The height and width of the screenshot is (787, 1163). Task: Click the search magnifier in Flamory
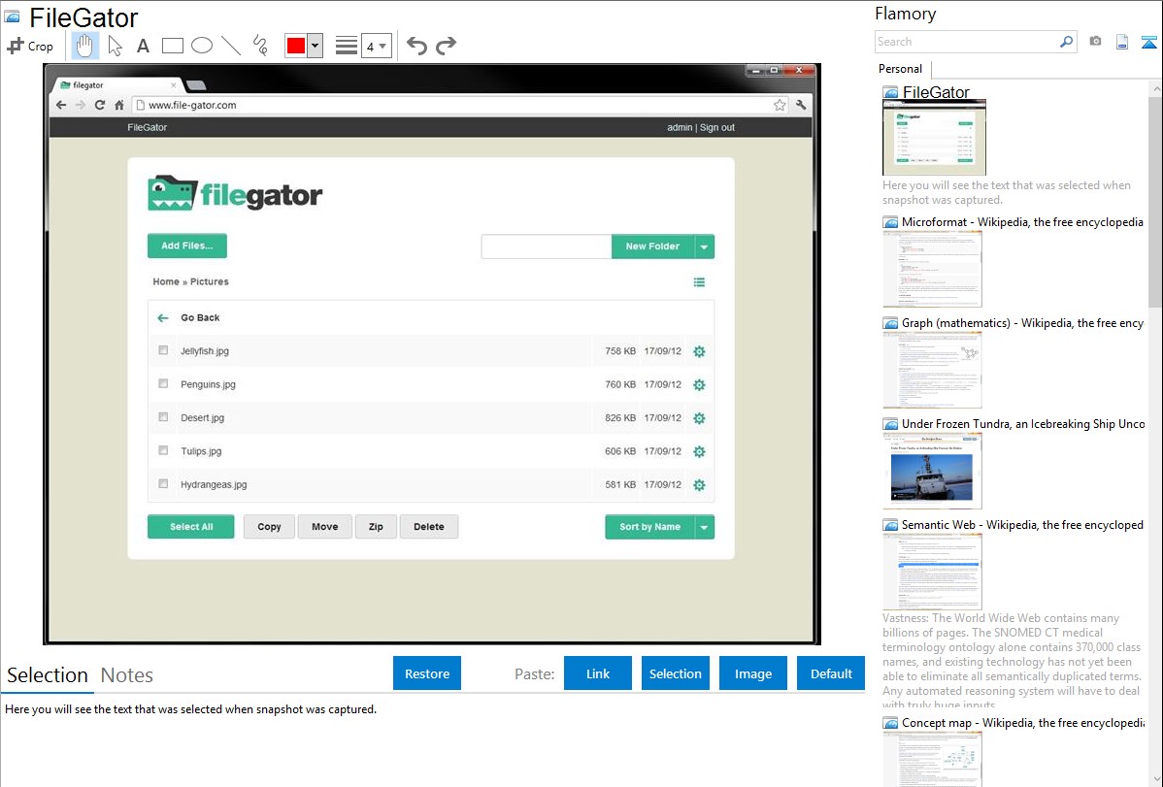(x=1067, y=42)
